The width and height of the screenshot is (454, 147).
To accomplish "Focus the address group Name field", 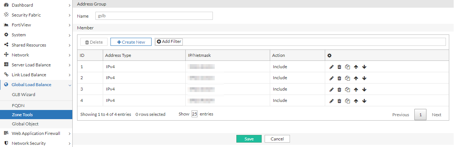I will click(152, 16).
